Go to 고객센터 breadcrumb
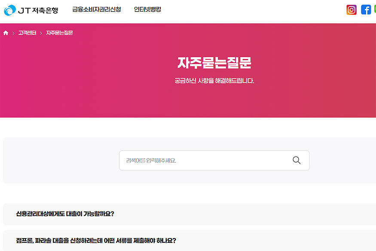 point(28,33)
